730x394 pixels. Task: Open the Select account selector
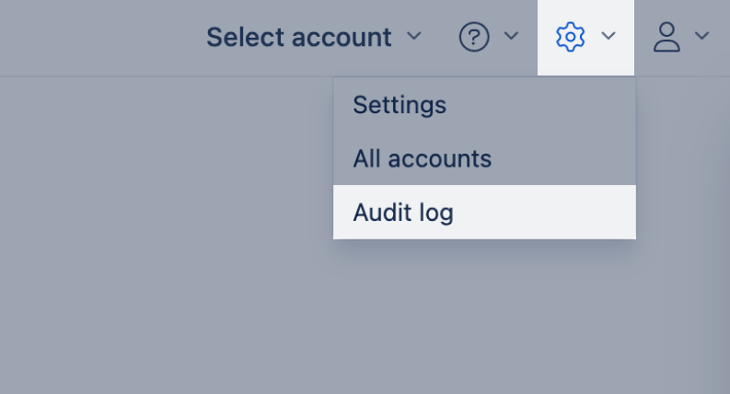(313, 37)
